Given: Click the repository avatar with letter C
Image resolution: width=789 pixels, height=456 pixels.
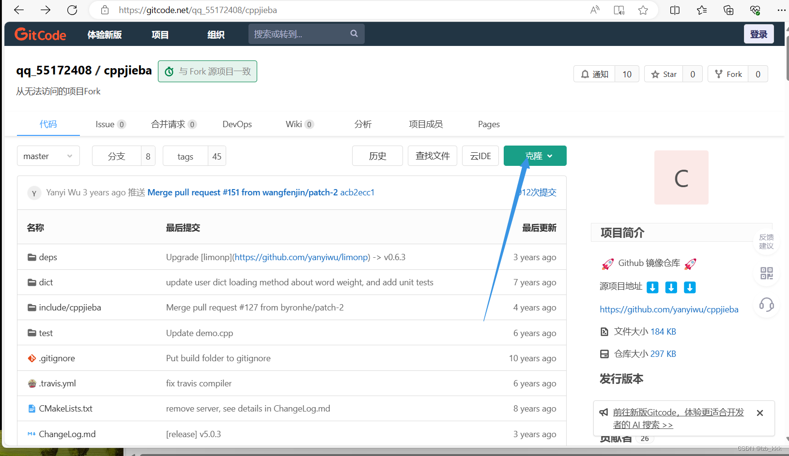Looking at the screenshot, I should click(681, 177).
